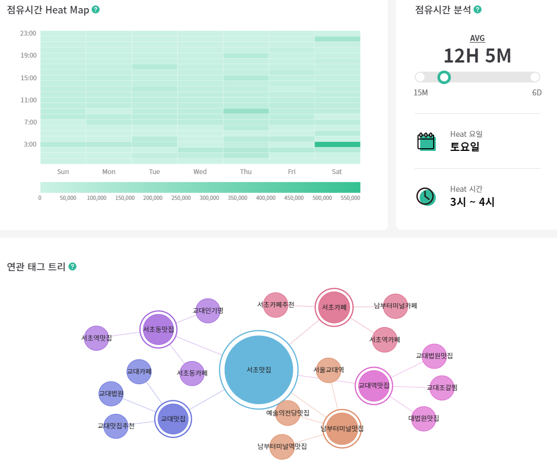Click the calendar icon for Heat 요일
557x464 pixels.
[426, 141]
